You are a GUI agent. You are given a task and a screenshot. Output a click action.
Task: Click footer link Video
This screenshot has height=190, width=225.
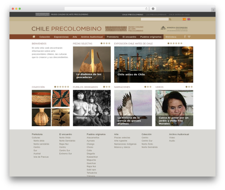172,137
